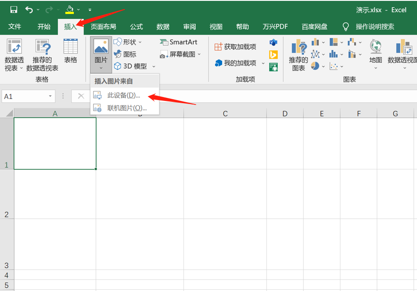Open fill color dropdown arrow in title bar
Image resolution: width=417 pixels, height=291 pixels.
[79, 10]
